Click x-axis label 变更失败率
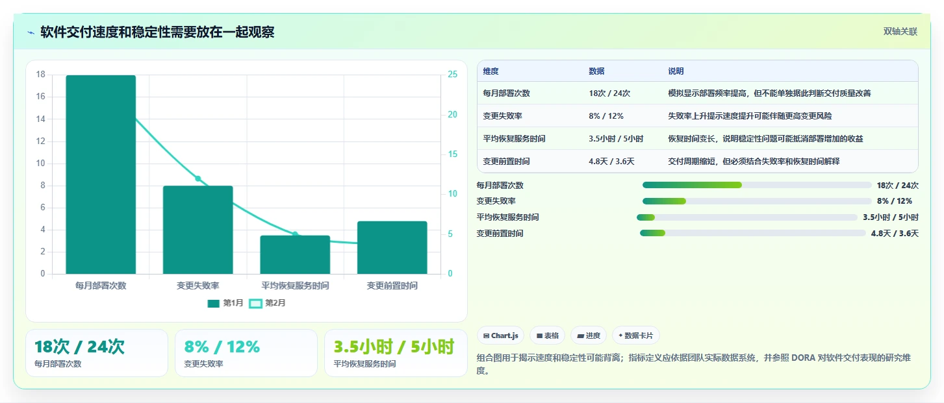The width and height of the screenshot is (944, 403). pos(198,286)
